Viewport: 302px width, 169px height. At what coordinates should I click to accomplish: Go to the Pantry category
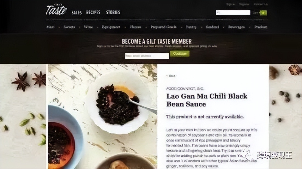(x=191, y=27)
